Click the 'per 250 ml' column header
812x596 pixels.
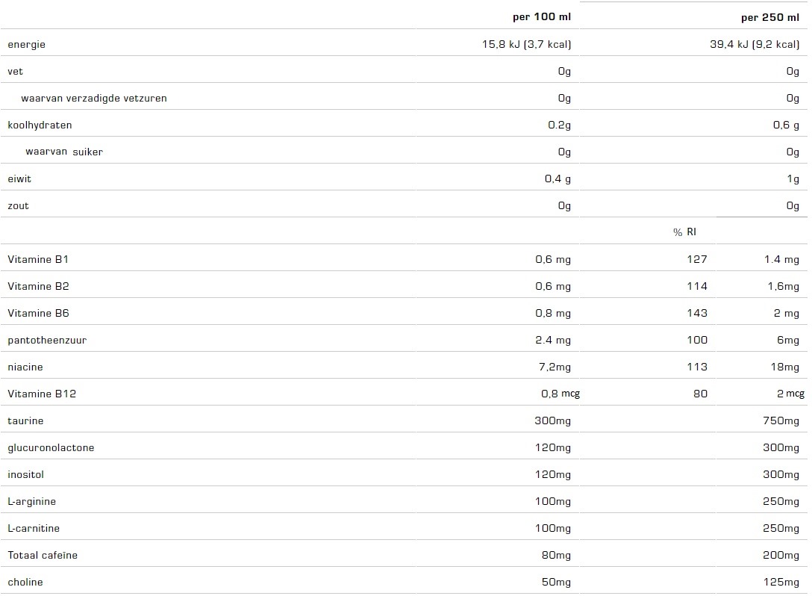tap(770, 17)
